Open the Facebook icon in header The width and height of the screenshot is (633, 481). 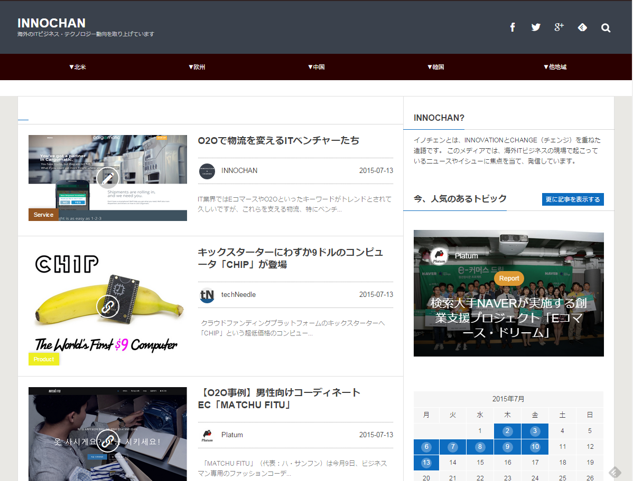point(513,27)
